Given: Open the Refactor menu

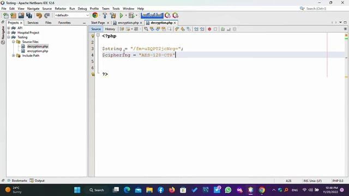Looking at the screenshot, I should pyautogui.click(x=61, y=9).
